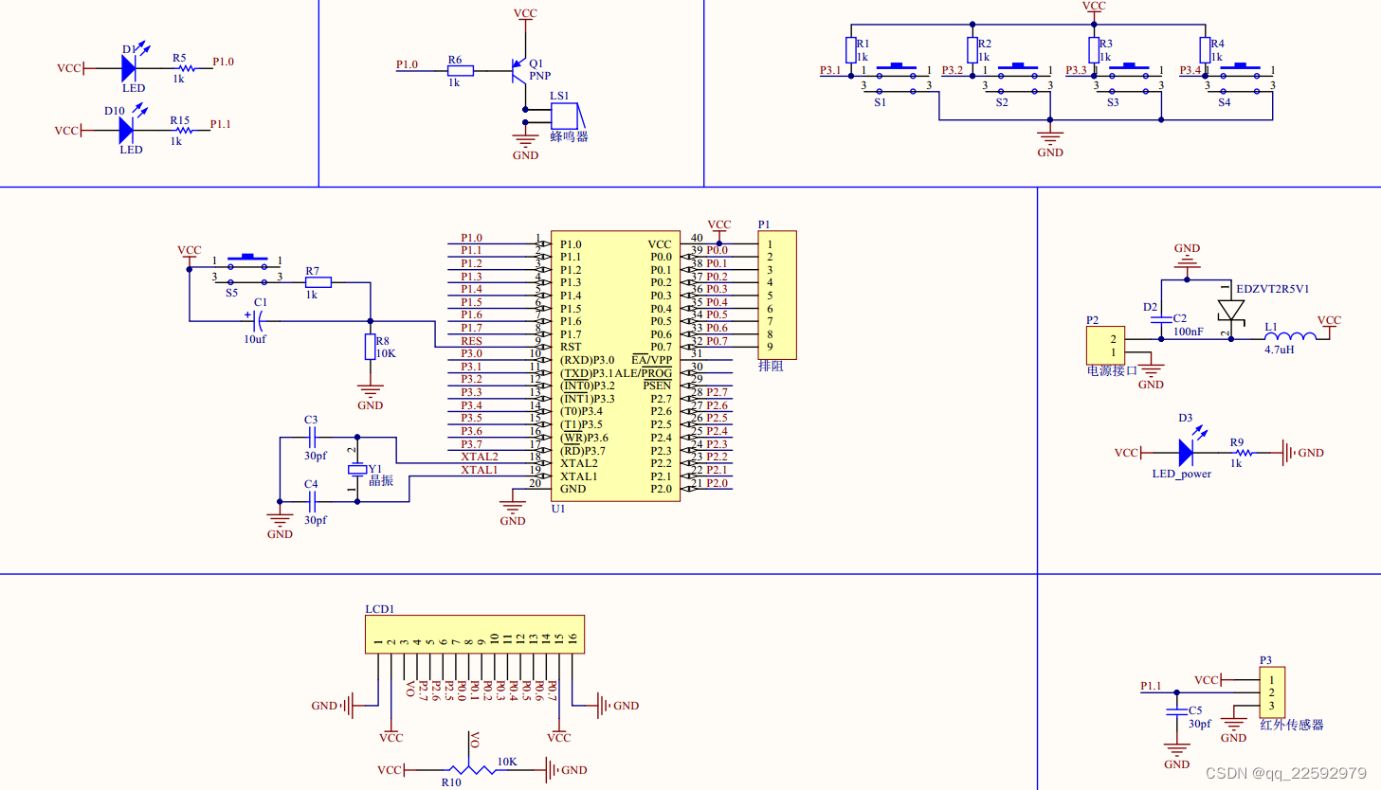Click the R6 resistor at transistor base
The width and height of the screenshot is (1381, 790).
click(x=461, y=70)
